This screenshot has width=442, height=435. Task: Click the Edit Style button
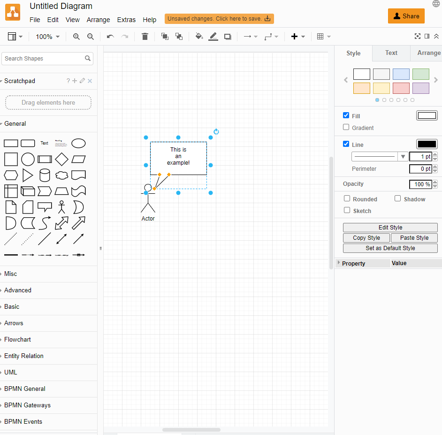pyautogui.click(x=390, y=227)
